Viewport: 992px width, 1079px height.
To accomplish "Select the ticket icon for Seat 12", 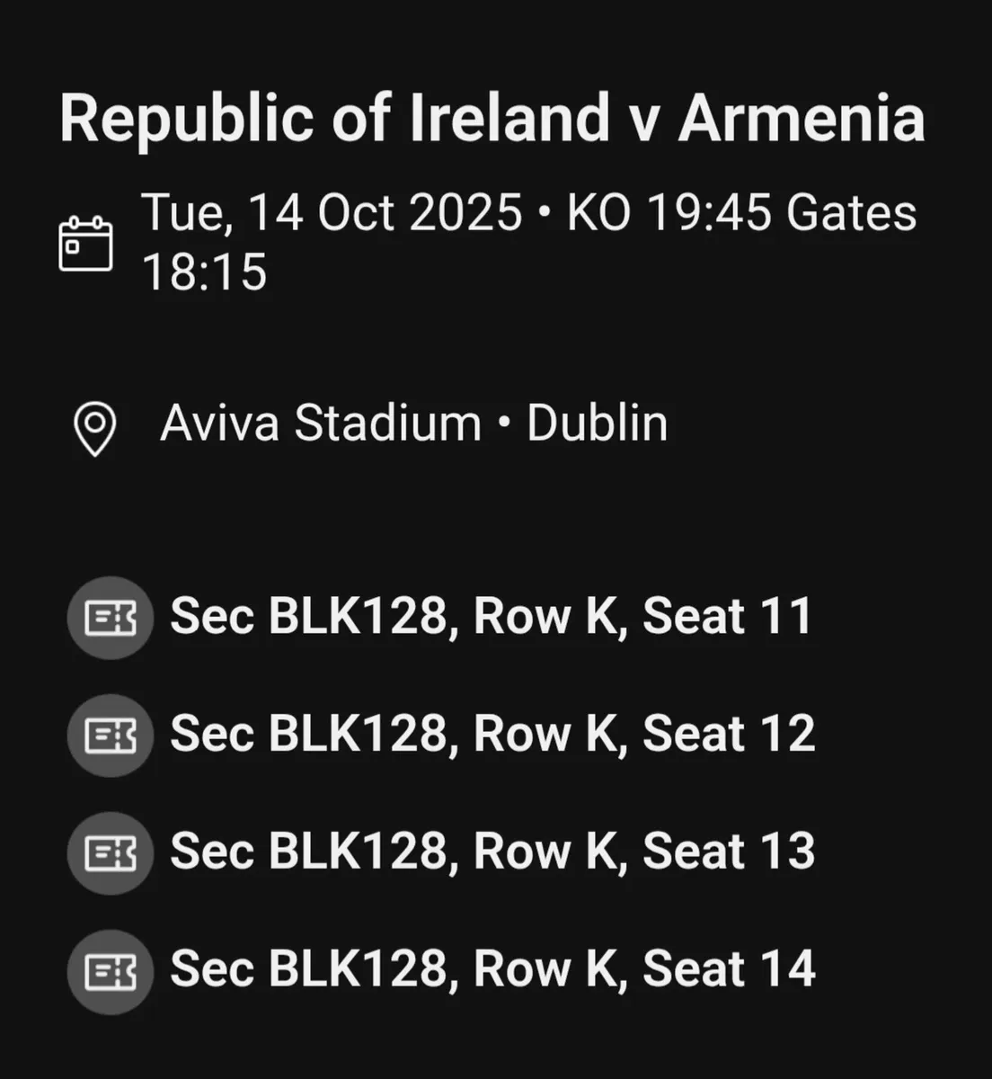I will pyautogui.click(x=111, y=736).
